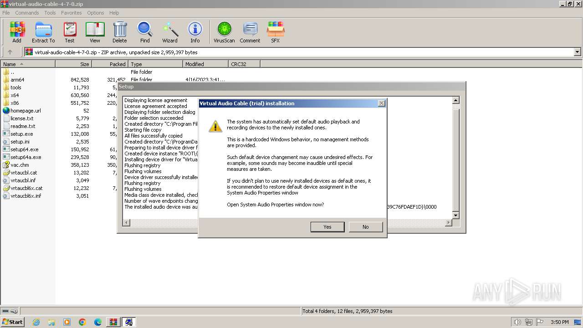
Task: Select license.txt file
Action: (x=22, y=118)
